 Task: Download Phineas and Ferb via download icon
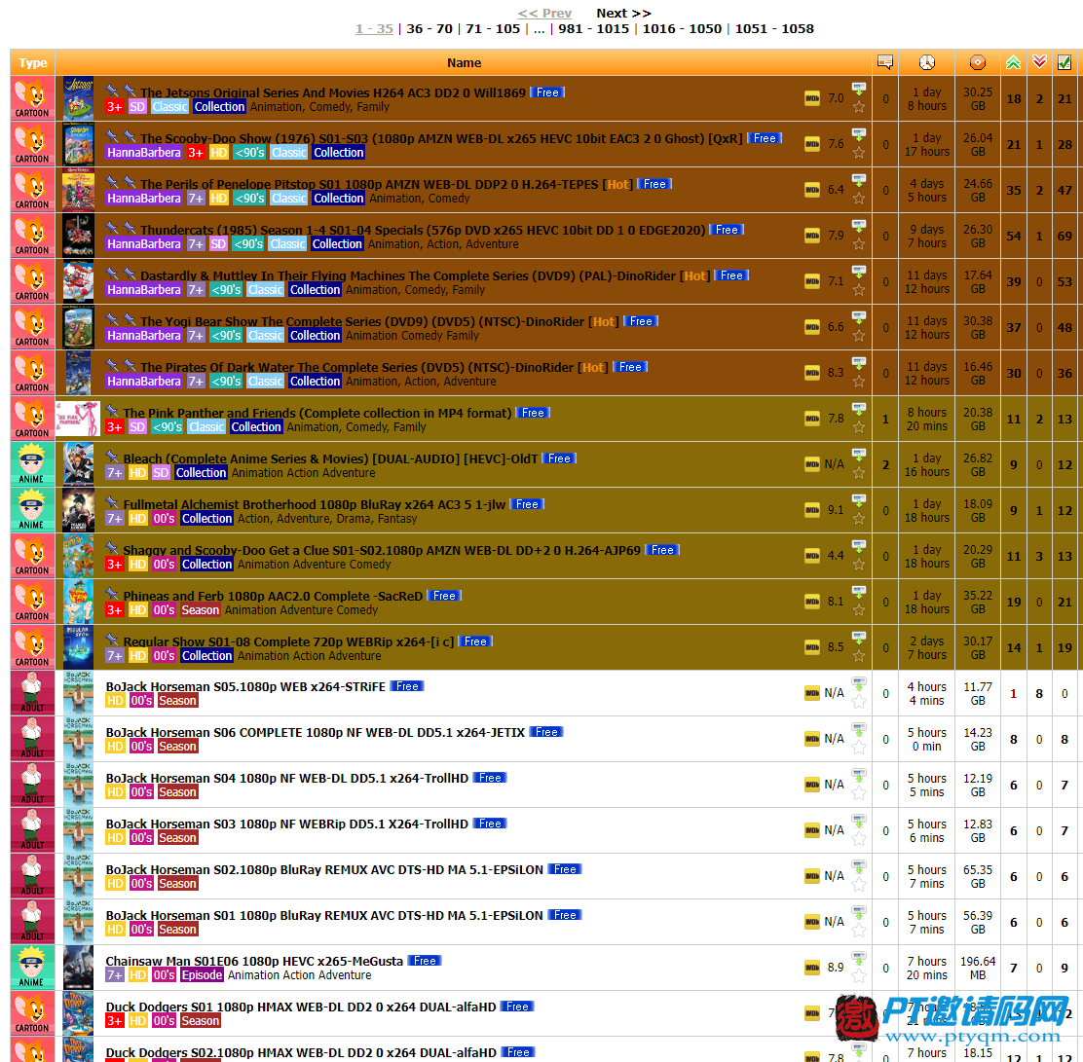[859, 593]
